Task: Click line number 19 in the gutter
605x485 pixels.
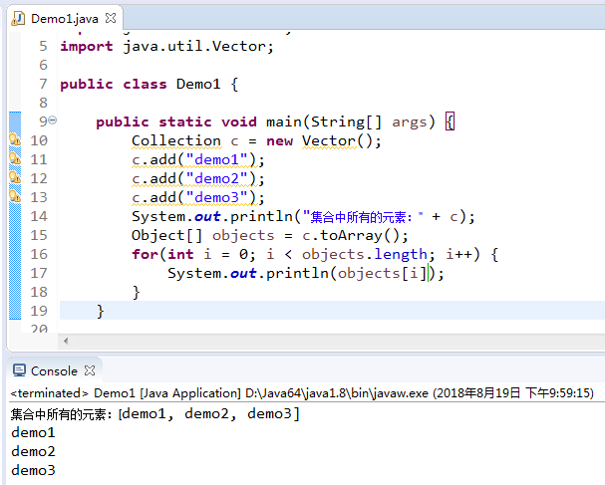Action: click(x=39, y=311)
